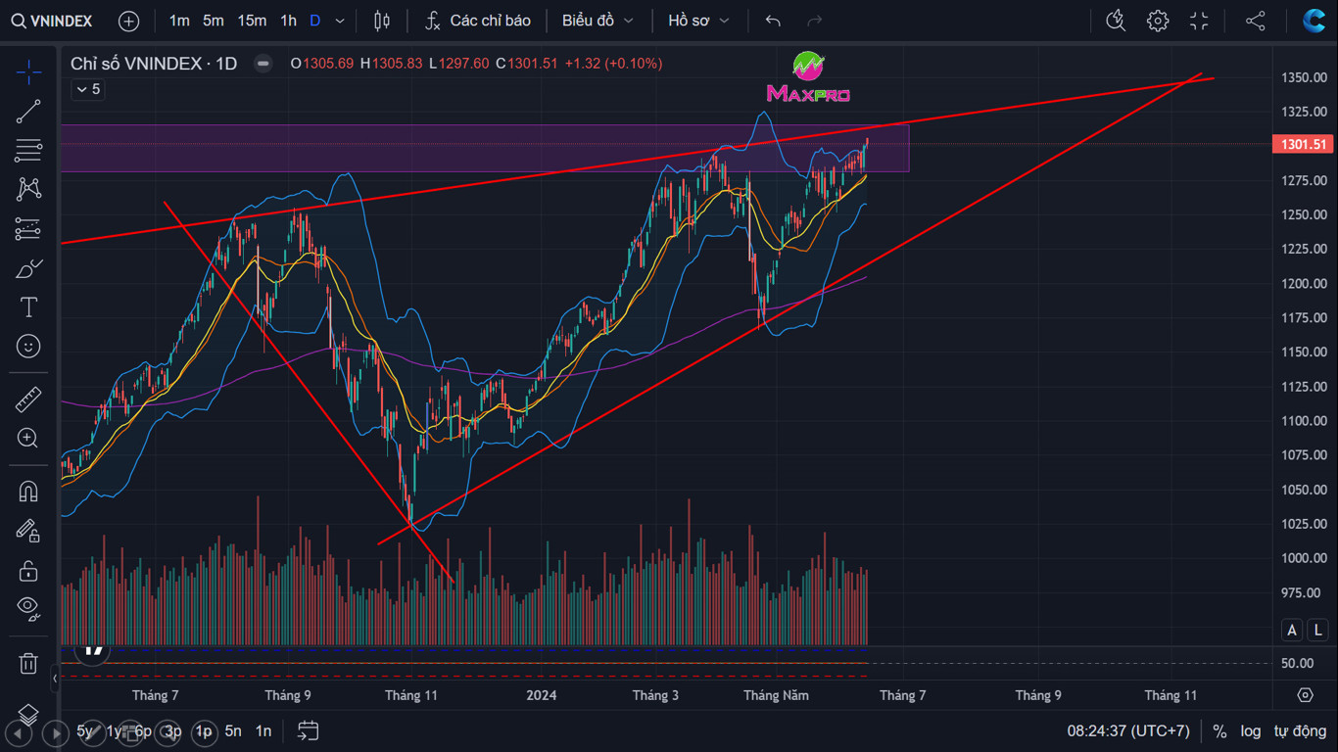1338x752 pixels.
Task: Select the trend line drawing tool
Action: [x=28, y=112]
